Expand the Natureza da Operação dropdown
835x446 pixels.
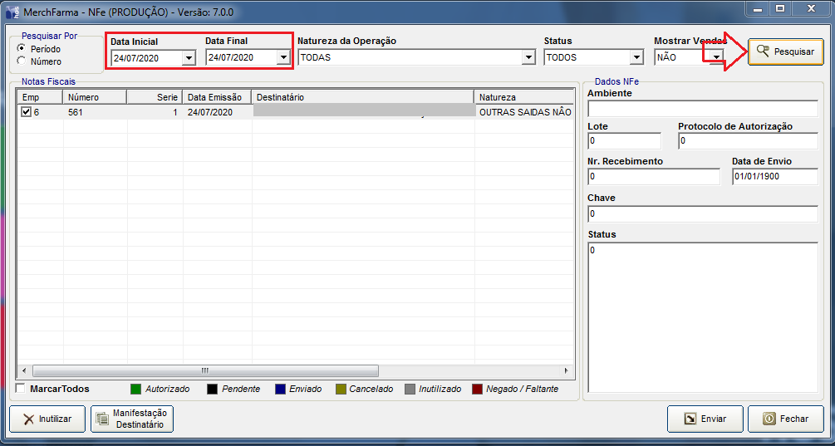coord(528,58)
